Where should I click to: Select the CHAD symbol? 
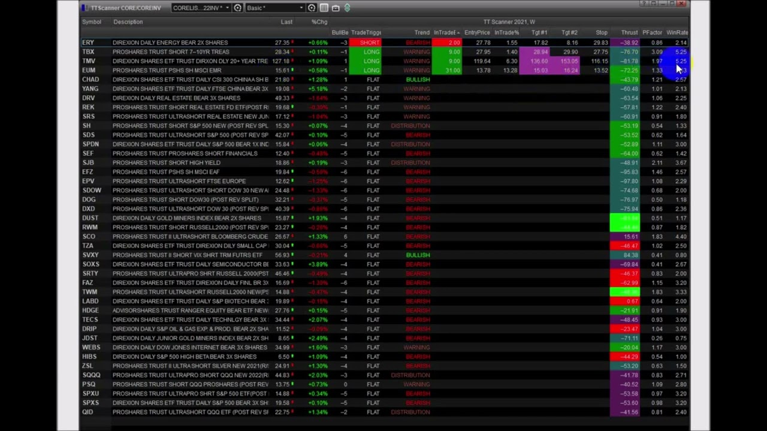[90, 80]
